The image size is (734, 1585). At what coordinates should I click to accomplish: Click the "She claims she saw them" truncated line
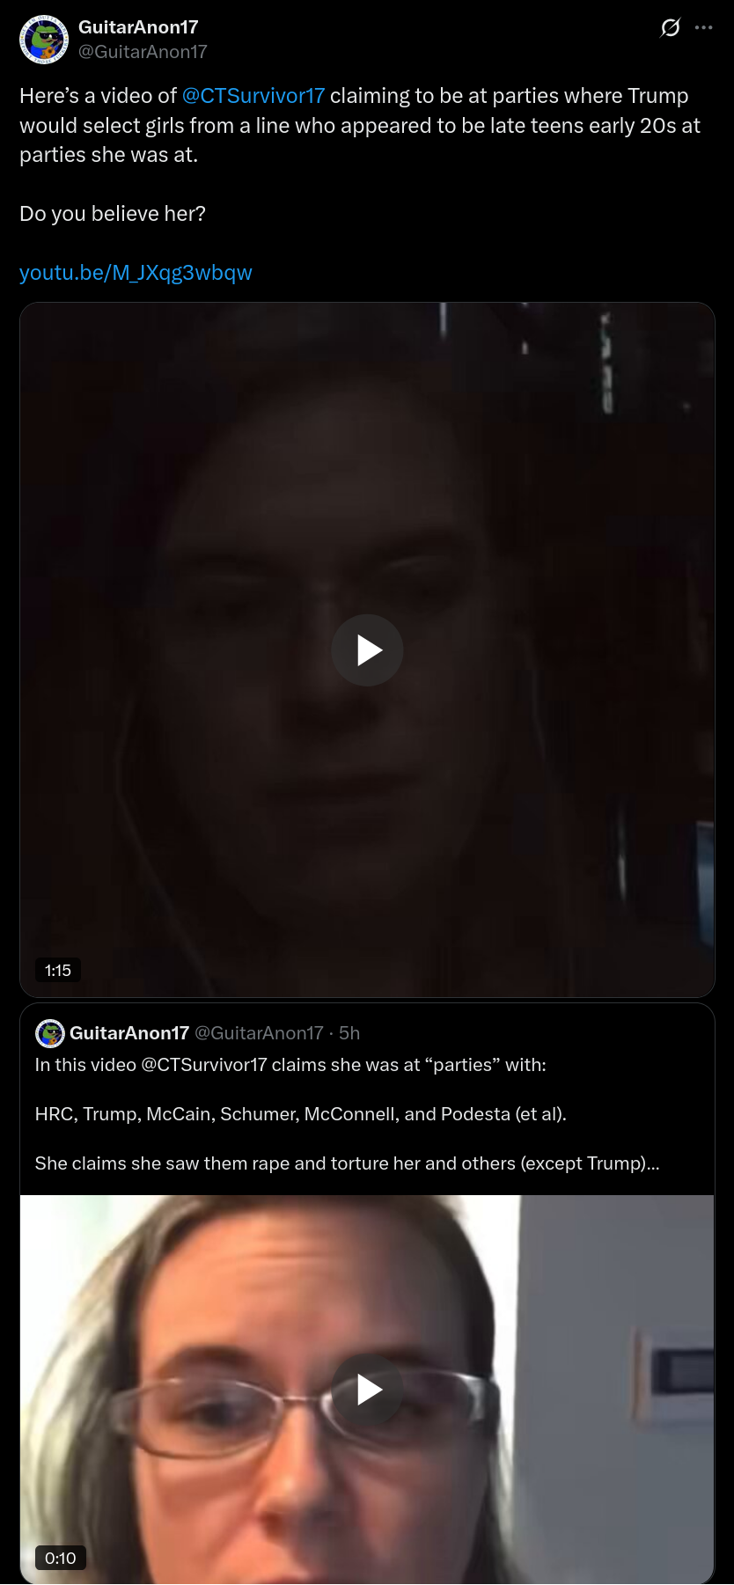point(347,1163)
